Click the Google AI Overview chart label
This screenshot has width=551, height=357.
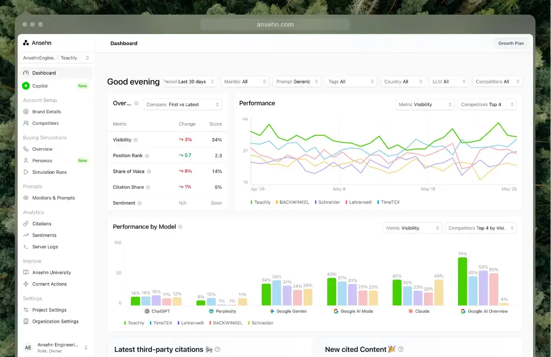pyautogui.click(x=484, y=311)
